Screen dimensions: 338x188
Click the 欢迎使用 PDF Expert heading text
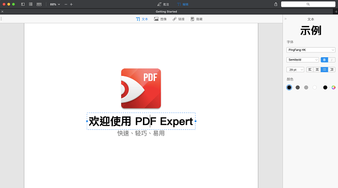pyautogui.click(x=141, y=121)
